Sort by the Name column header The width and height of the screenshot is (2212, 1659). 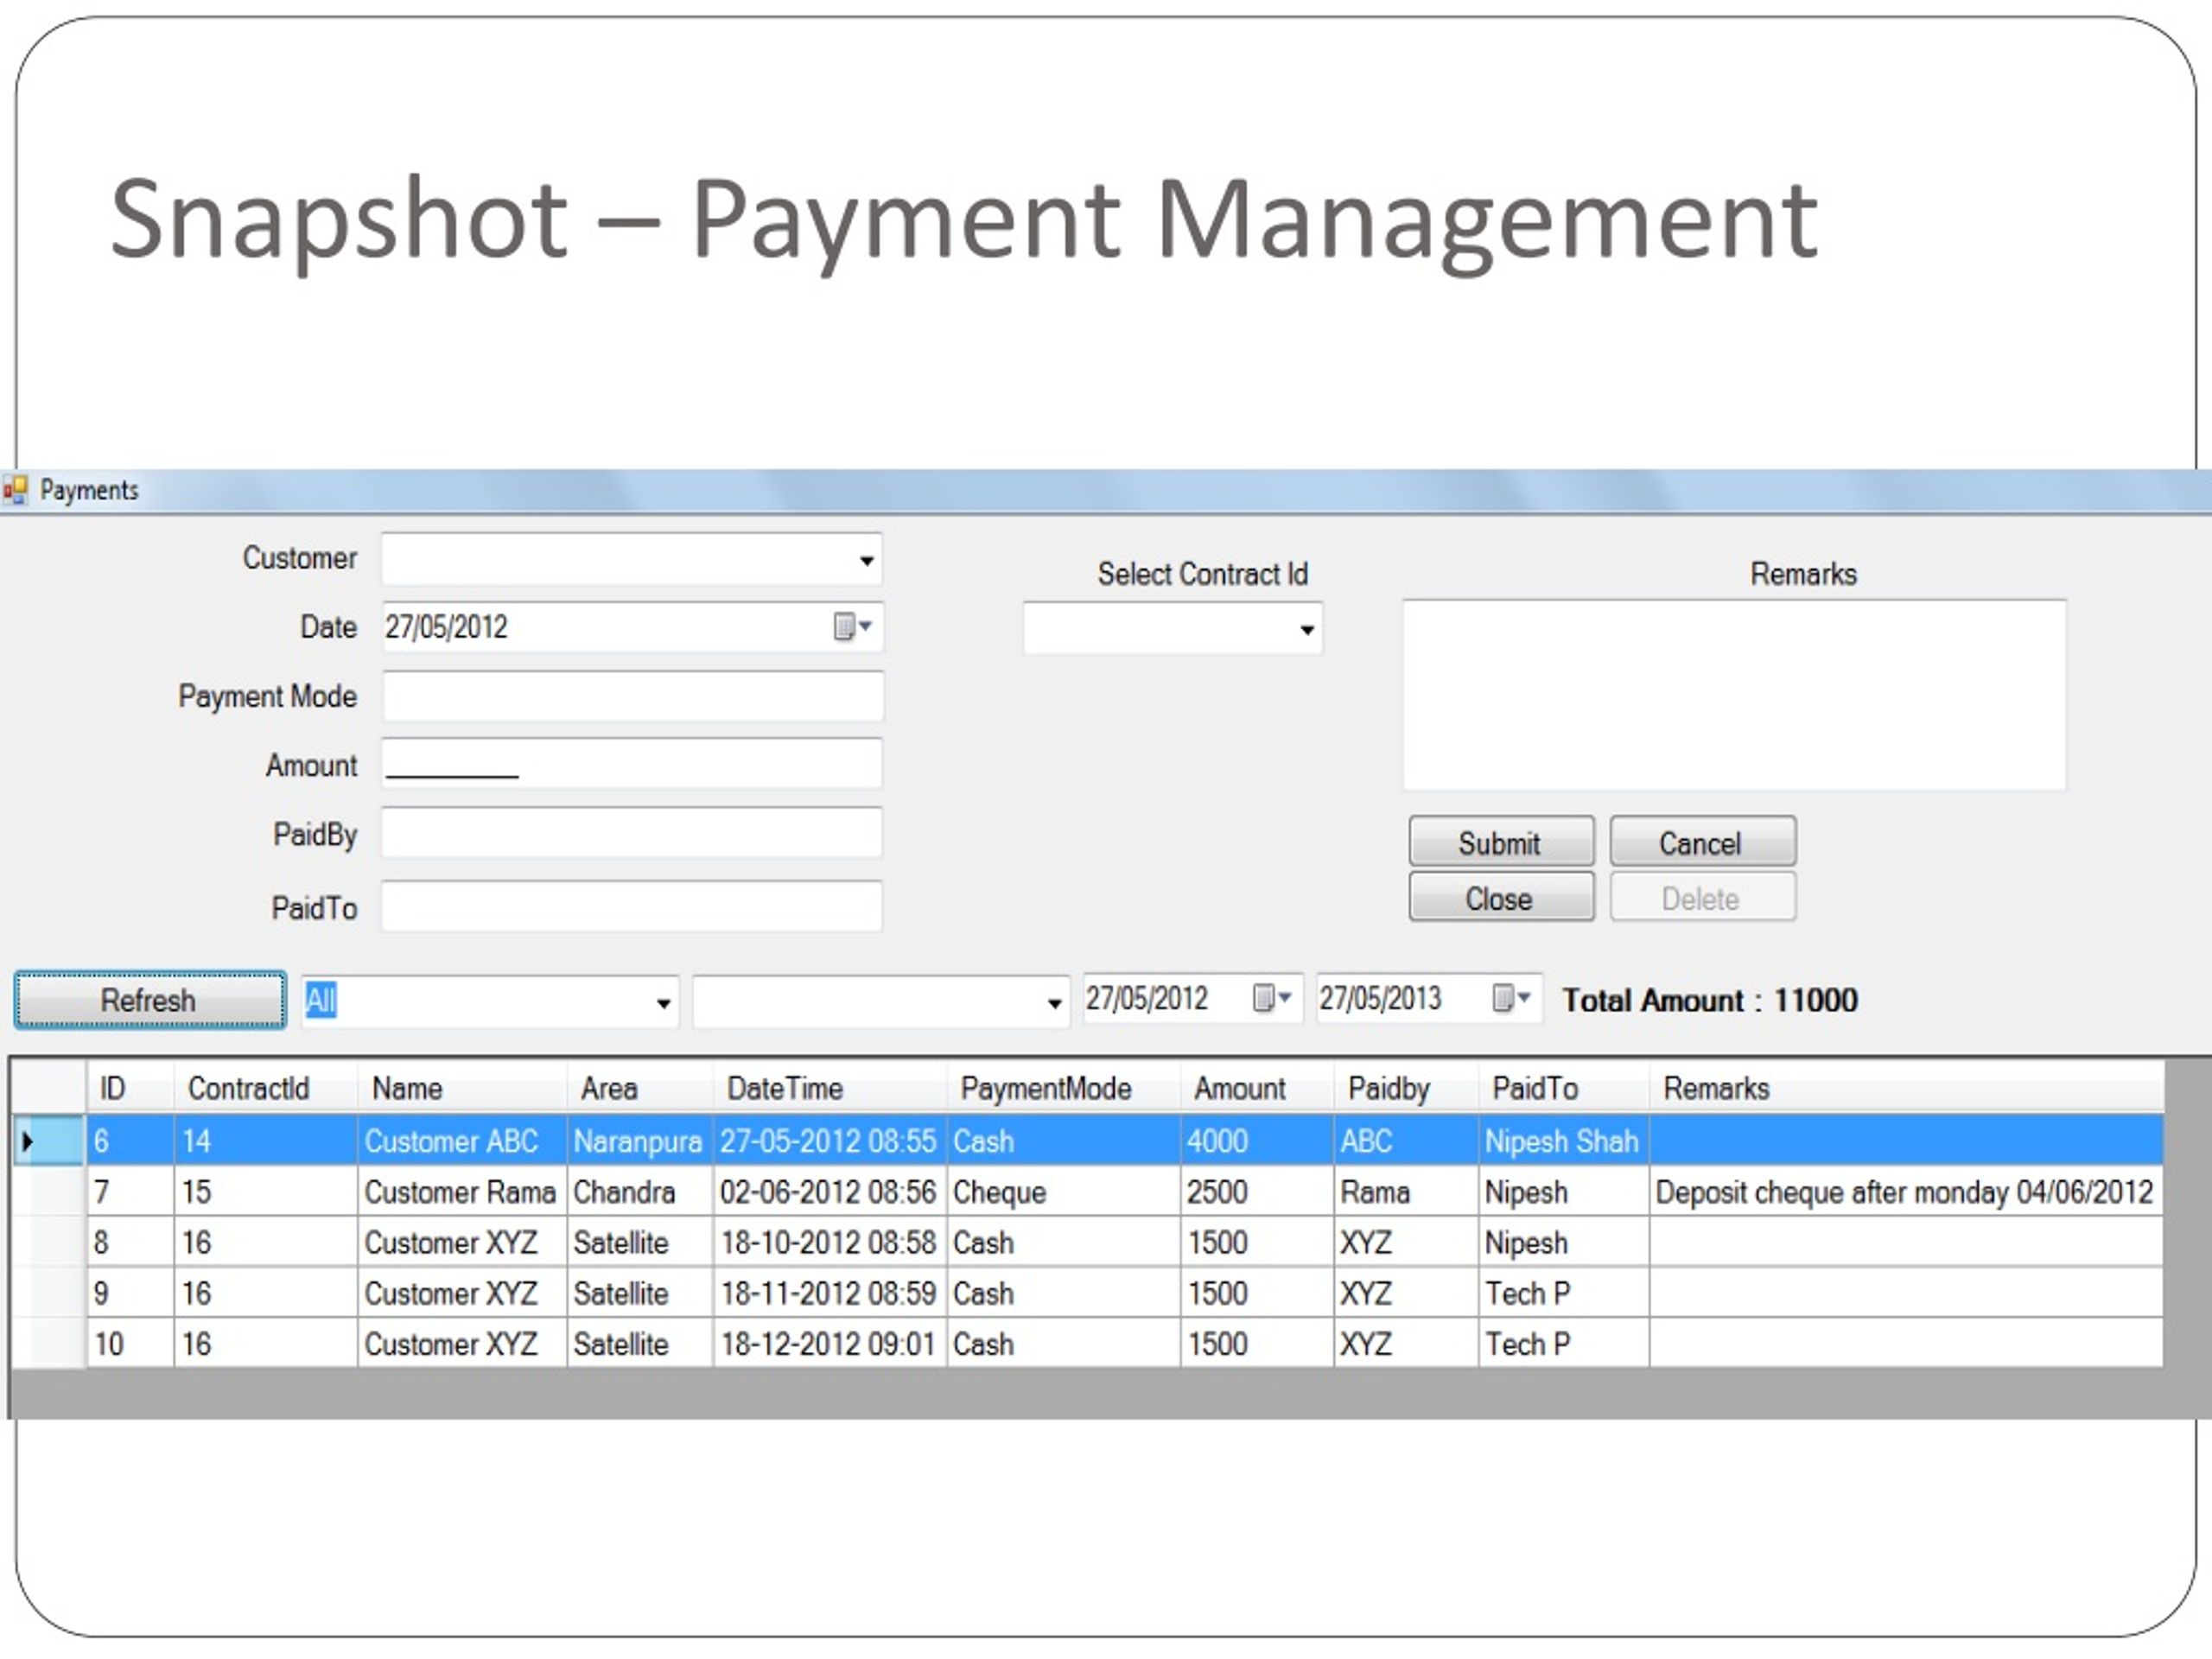coord(462,1088)
